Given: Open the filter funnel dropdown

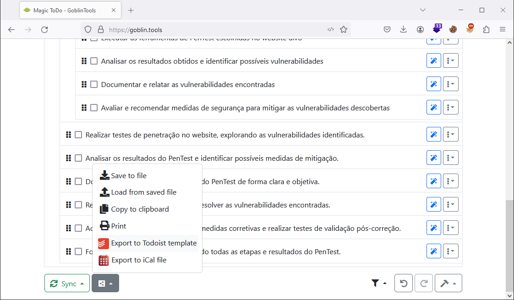Looking at the screenshot, I should (378, 283).
